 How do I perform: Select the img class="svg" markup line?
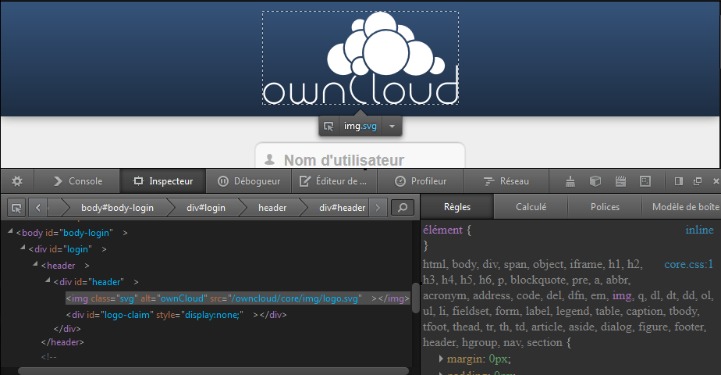[x=238, y=298]
